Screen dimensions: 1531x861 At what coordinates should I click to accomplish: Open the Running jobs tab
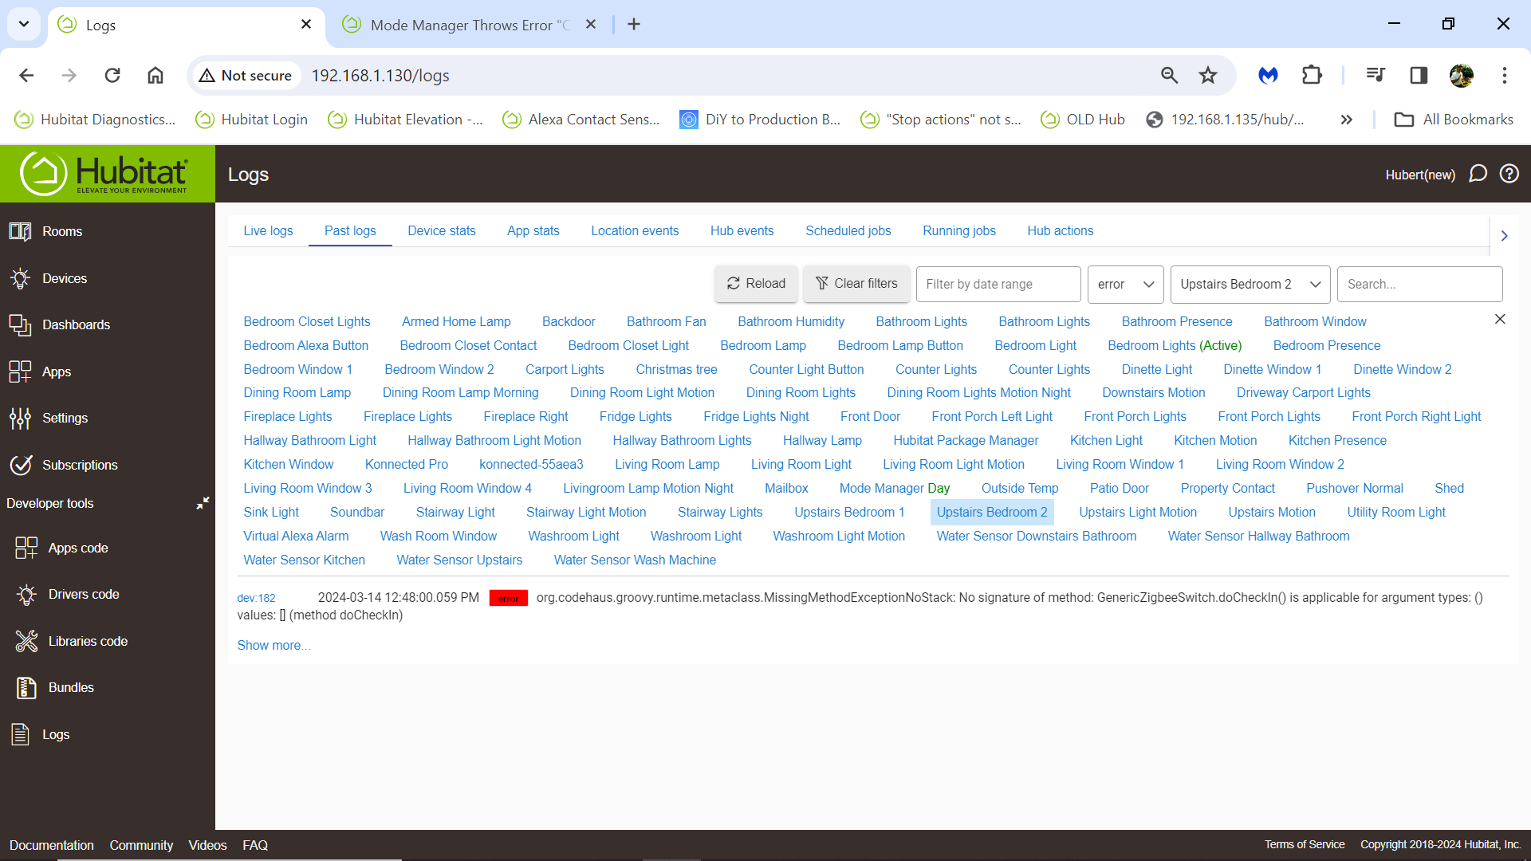click(959, 230)
